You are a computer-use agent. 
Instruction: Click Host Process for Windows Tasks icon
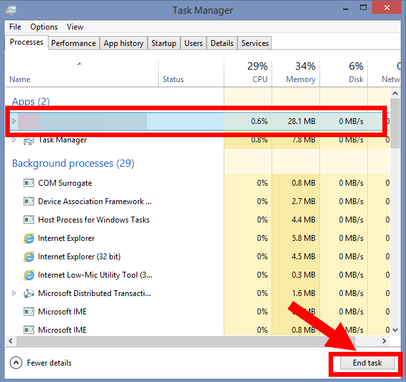coord(29,220)
